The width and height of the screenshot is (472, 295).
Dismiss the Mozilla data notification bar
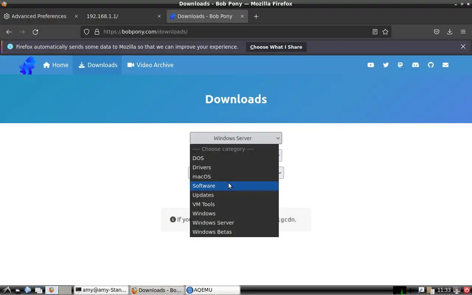[463, 46]
